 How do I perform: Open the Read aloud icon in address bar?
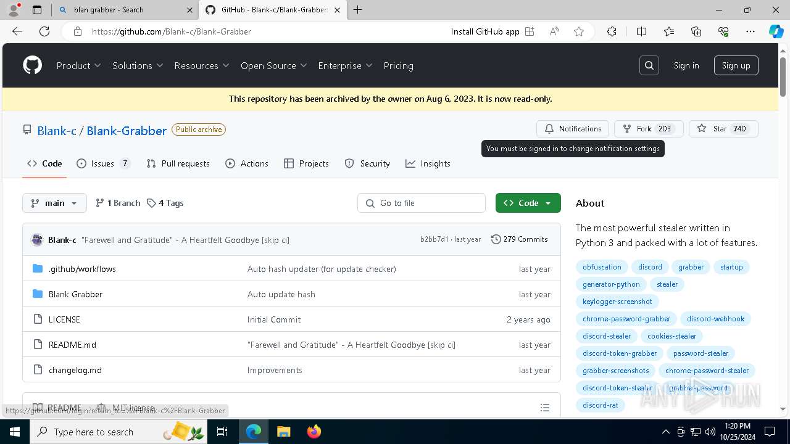coord(554,31)
